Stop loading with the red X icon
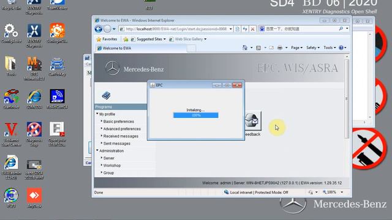The width and height of the screenshot is (392, 220). (252, 29)
